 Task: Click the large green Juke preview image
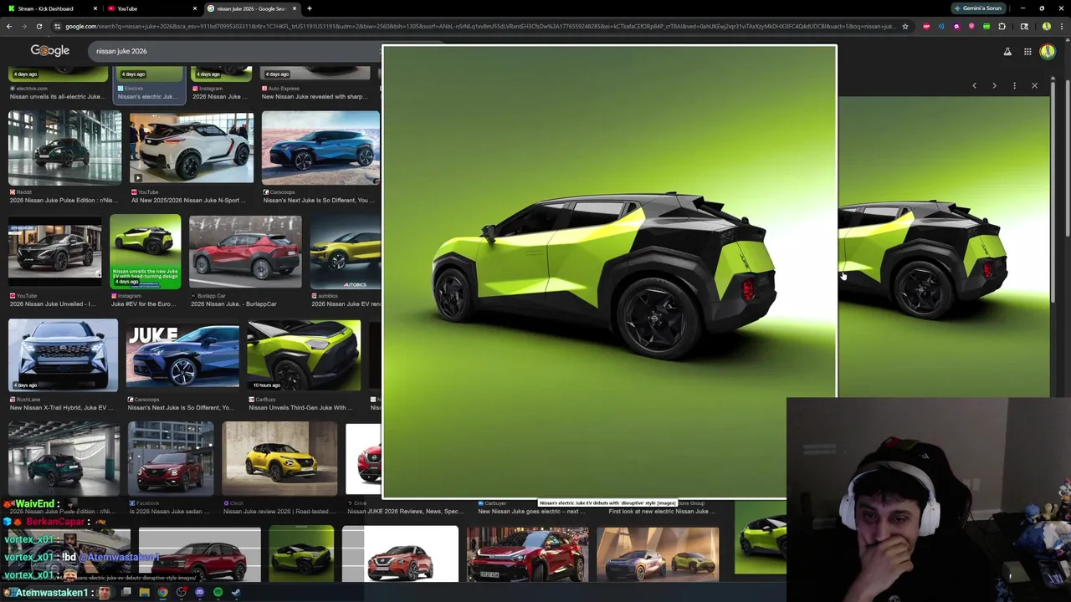click(609, 271)
